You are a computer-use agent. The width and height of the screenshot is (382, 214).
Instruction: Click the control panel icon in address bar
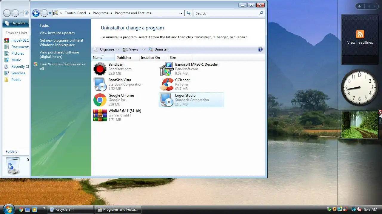pyautogui.click(x=56, y=13)
